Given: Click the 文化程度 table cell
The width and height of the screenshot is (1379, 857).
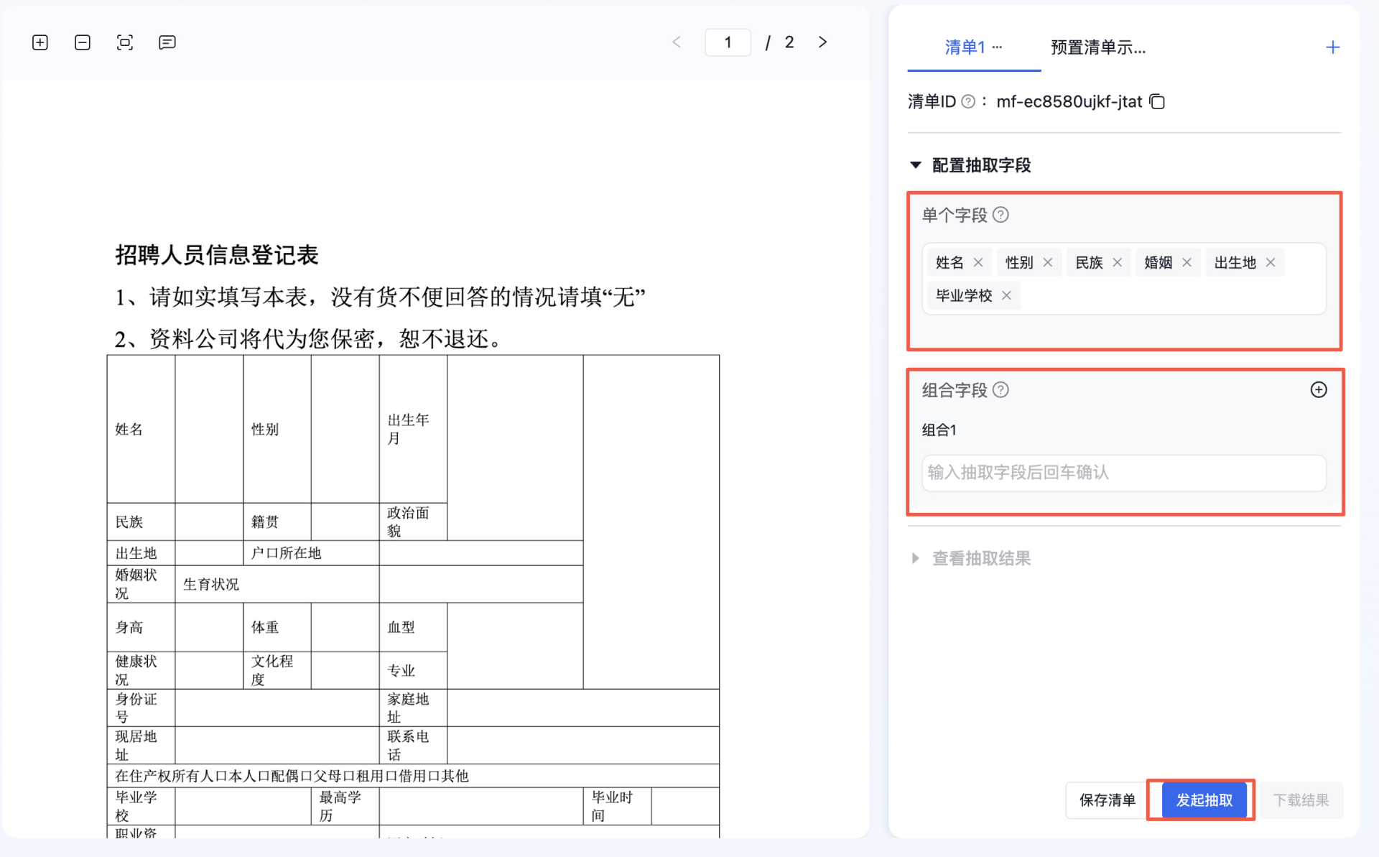Looking at the screenshot, I should tap(277, 670).
